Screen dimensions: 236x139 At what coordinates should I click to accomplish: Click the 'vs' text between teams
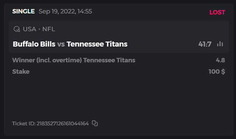tap(61, 44)
